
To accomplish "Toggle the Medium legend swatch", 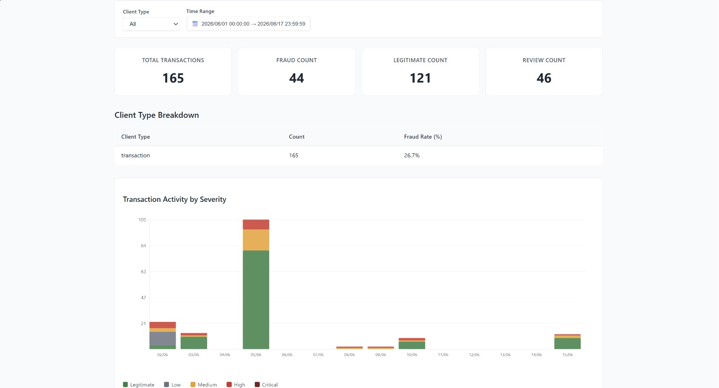I will coord(193,384).
